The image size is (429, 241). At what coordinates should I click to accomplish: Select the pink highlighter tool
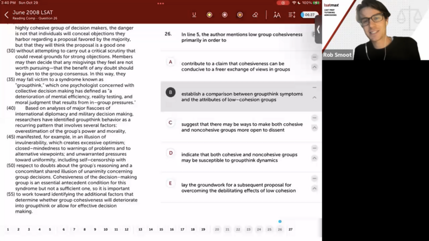tap(225, 15)
